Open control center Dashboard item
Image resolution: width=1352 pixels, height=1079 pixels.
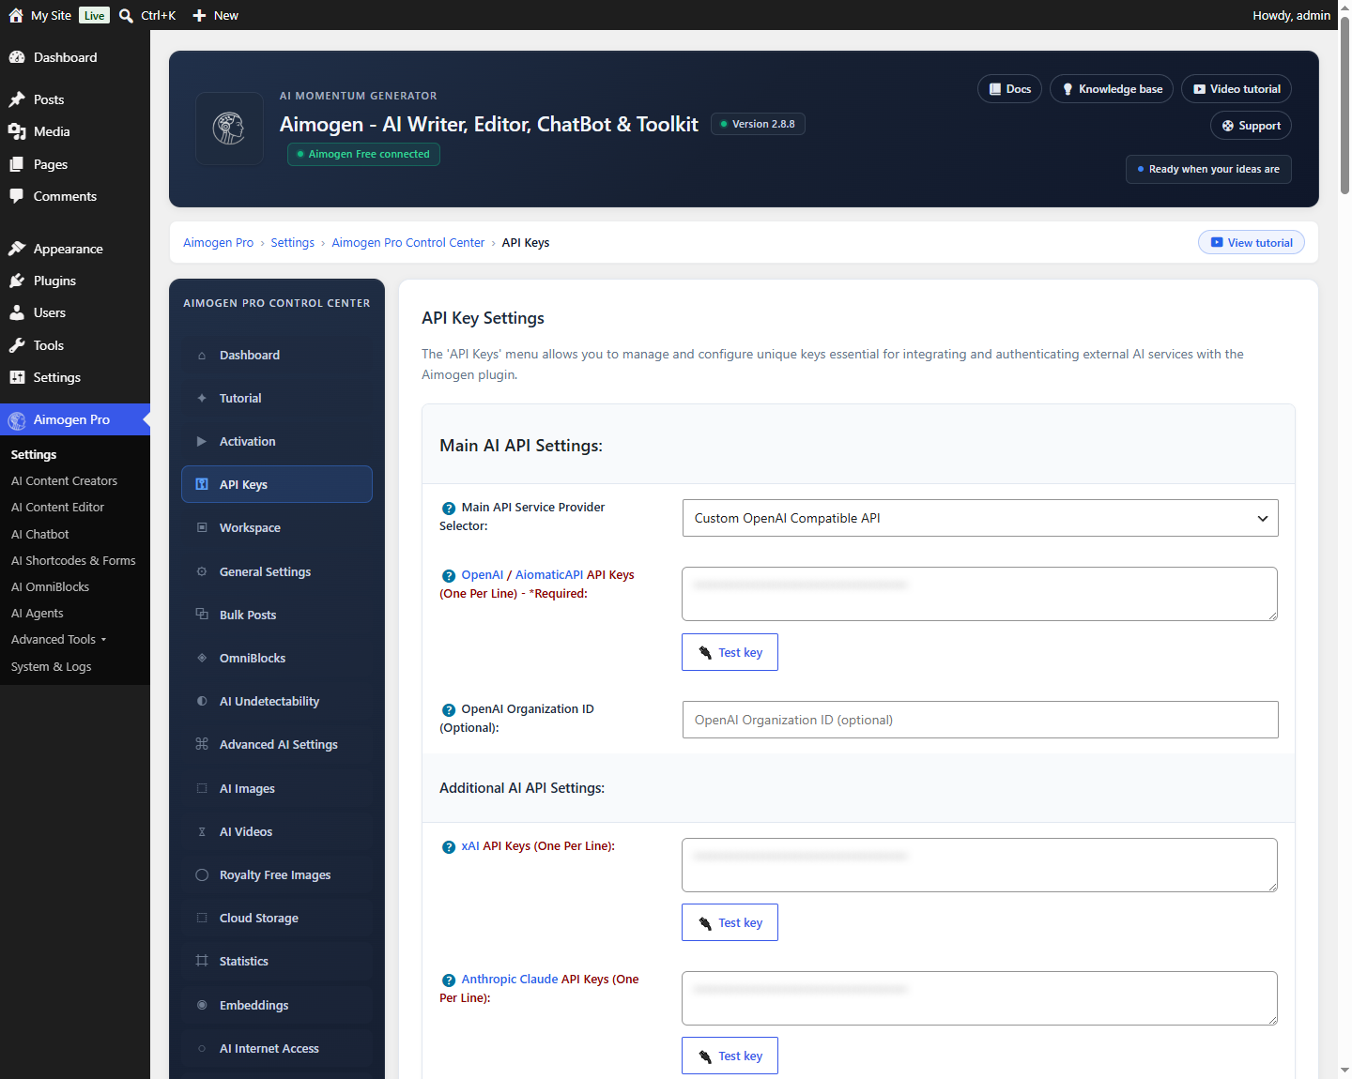click(277, 355)
